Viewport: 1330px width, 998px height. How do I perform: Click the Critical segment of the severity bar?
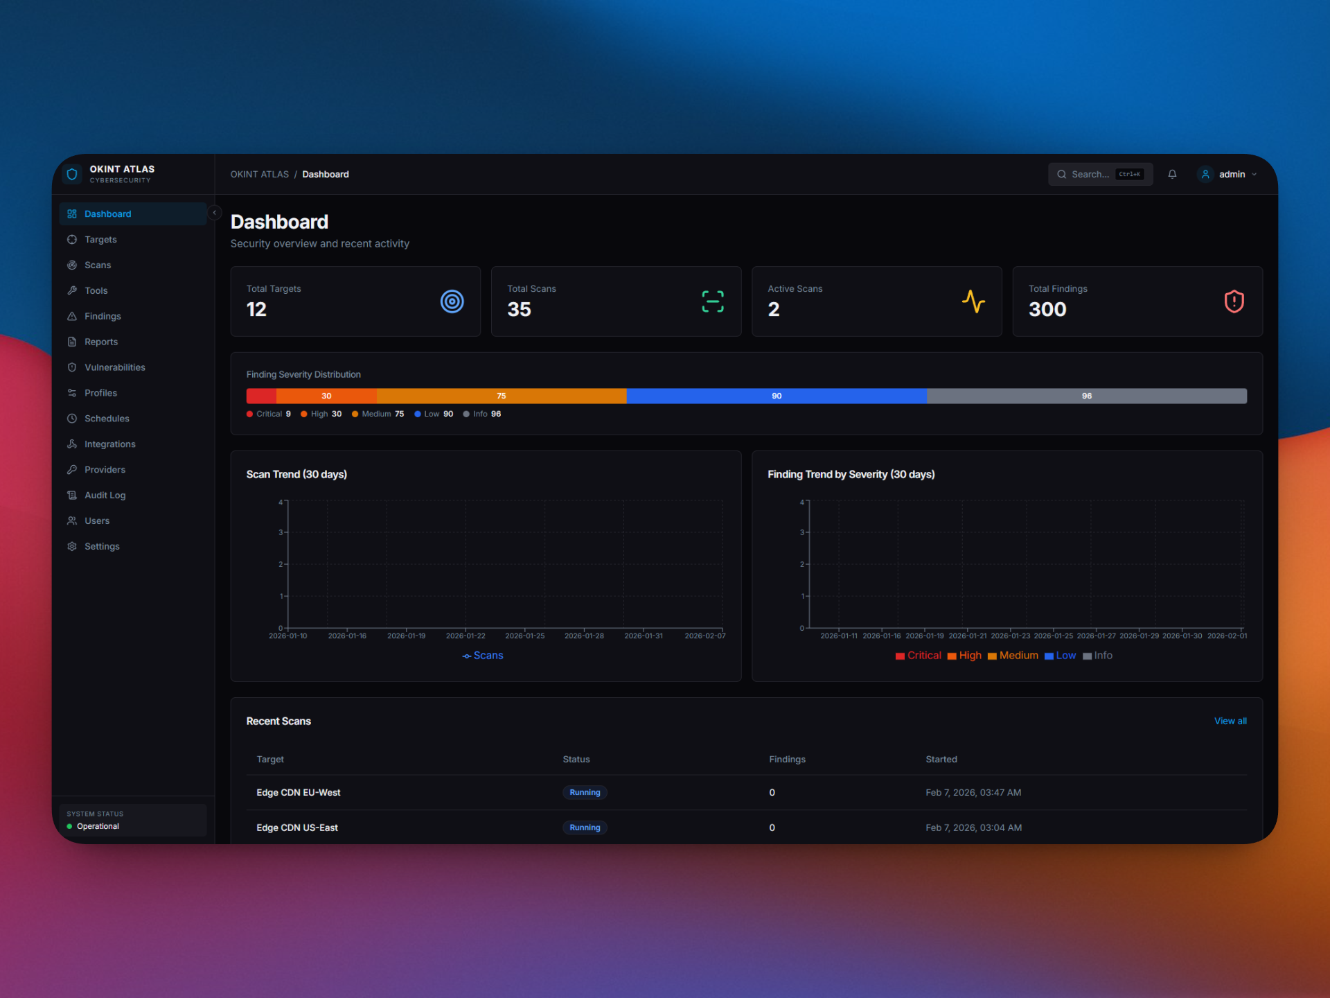coord(260,396)
